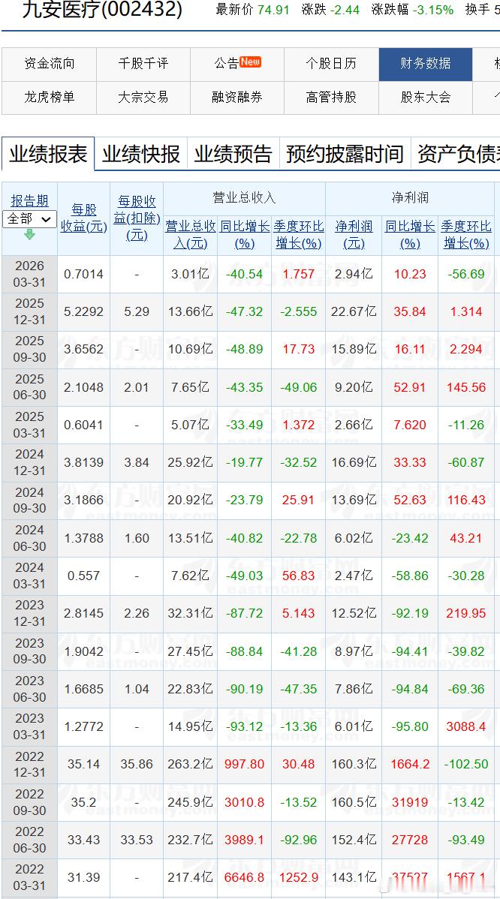Open the 高管持股 tab
This screenshot has width=500, height=899.
point(331,98)
